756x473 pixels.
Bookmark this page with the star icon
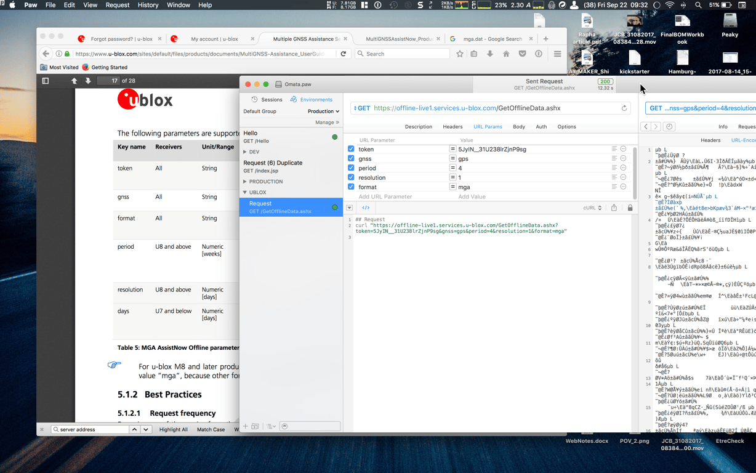pyautogui.click(x=460, y=54)
